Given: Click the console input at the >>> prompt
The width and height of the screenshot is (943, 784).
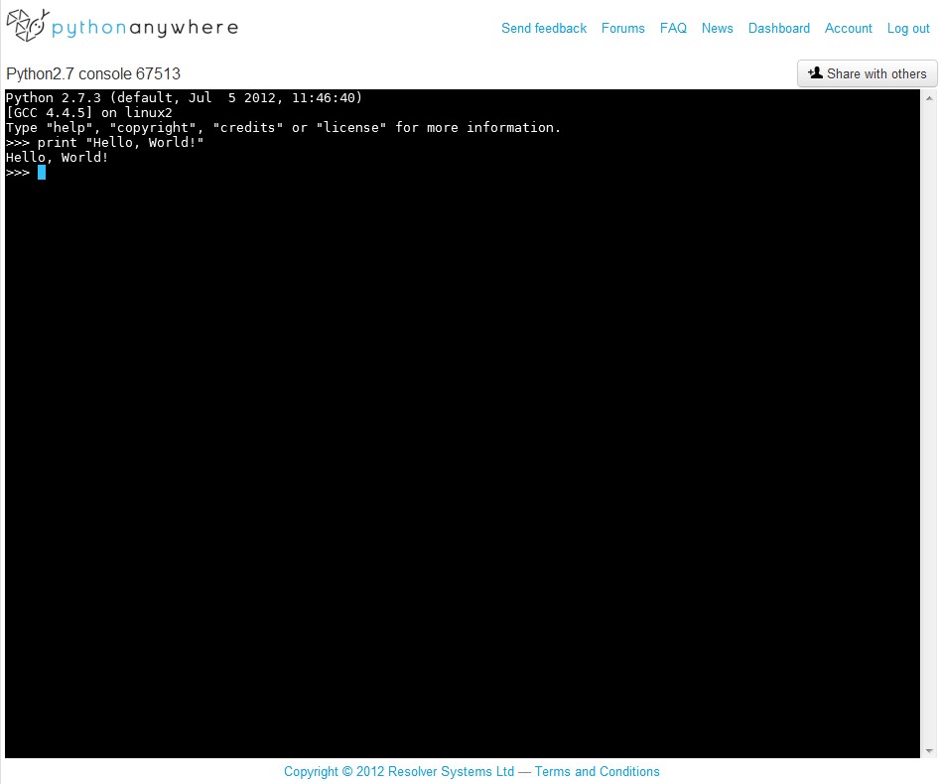Looking at the screenshot, I should tap(60, 172).
